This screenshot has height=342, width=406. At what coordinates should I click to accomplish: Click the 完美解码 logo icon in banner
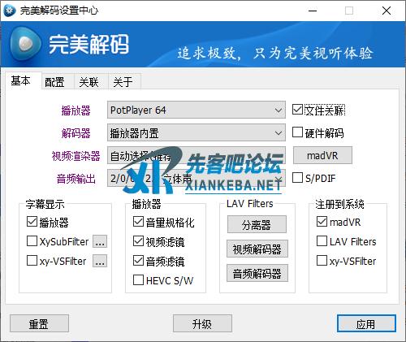pos(25,44)
